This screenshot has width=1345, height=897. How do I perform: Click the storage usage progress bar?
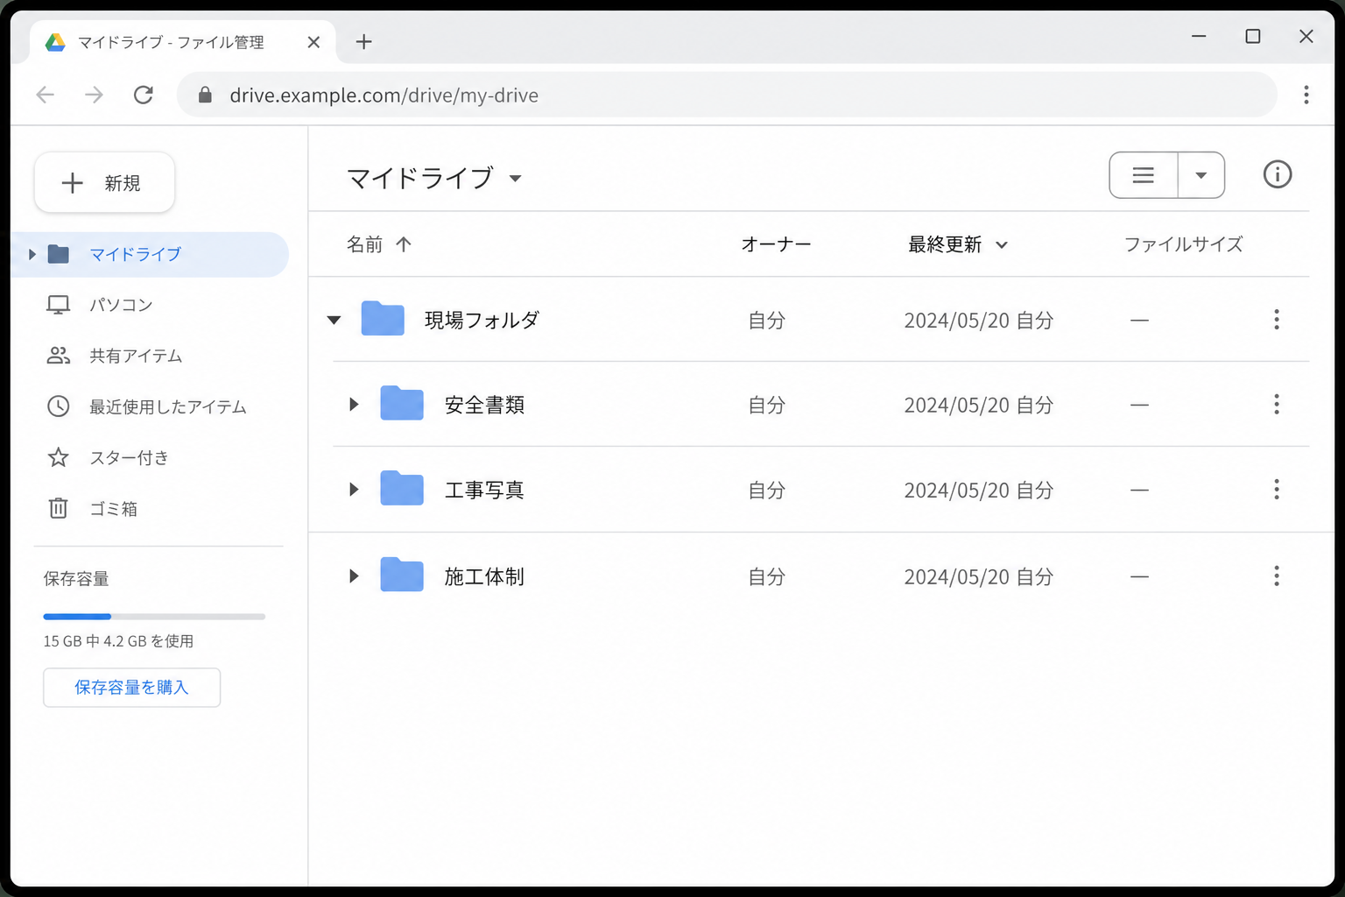pos(154,617)
